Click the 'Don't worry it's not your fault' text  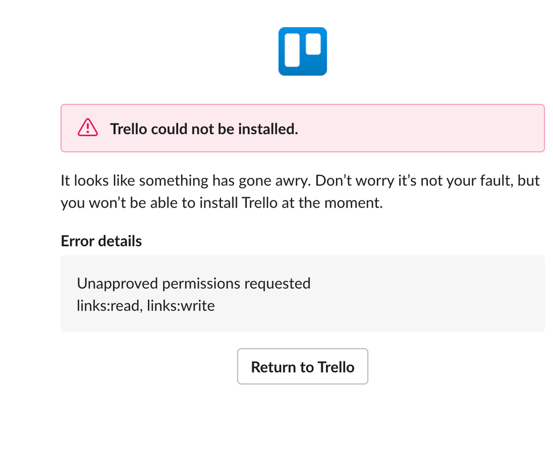click(x=414, y=180)
